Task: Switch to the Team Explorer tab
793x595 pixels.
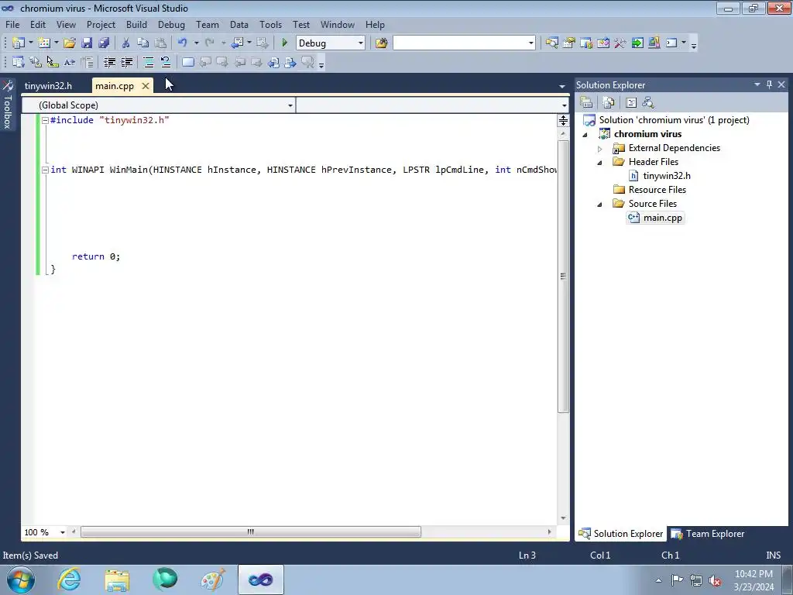Action: [708, 534]
